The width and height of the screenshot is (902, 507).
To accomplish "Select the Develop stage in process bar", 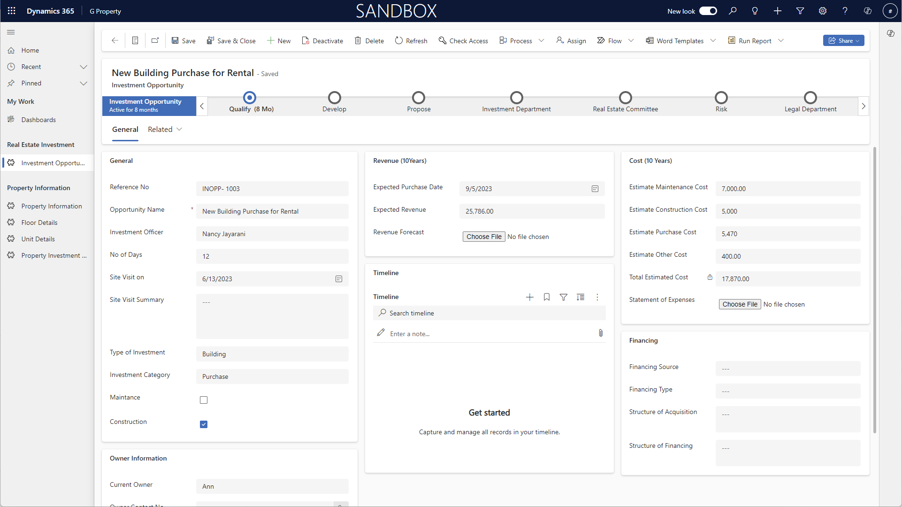I will pyautogui.click(x=334, y=98).
